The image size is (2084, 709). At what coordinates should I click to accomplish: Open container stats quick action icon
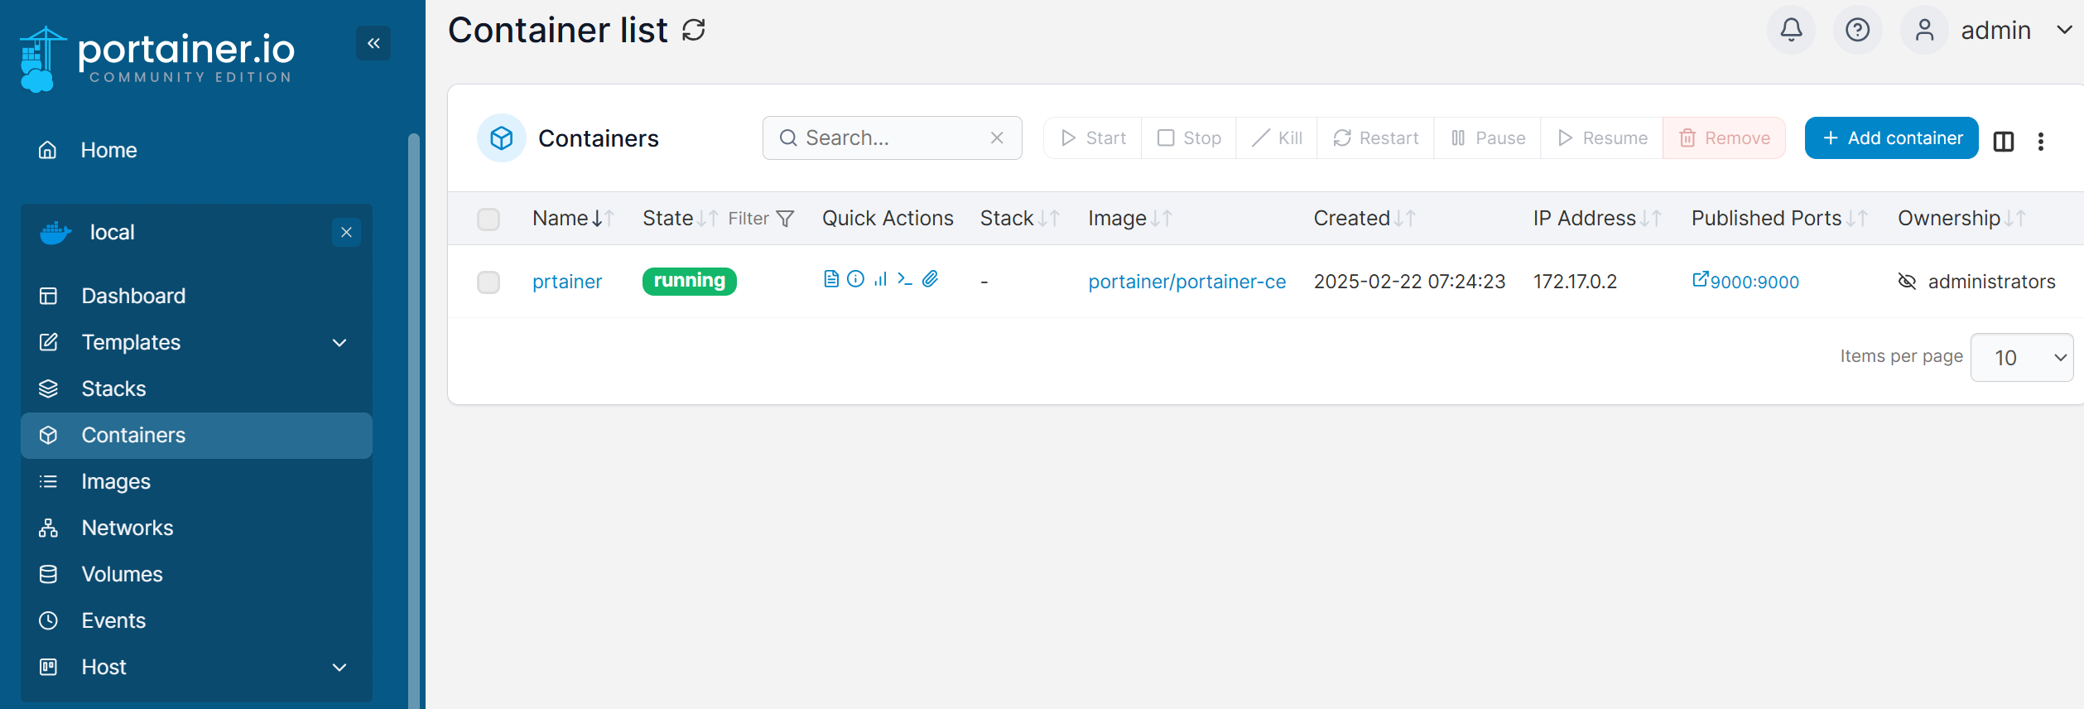(880, 279)
